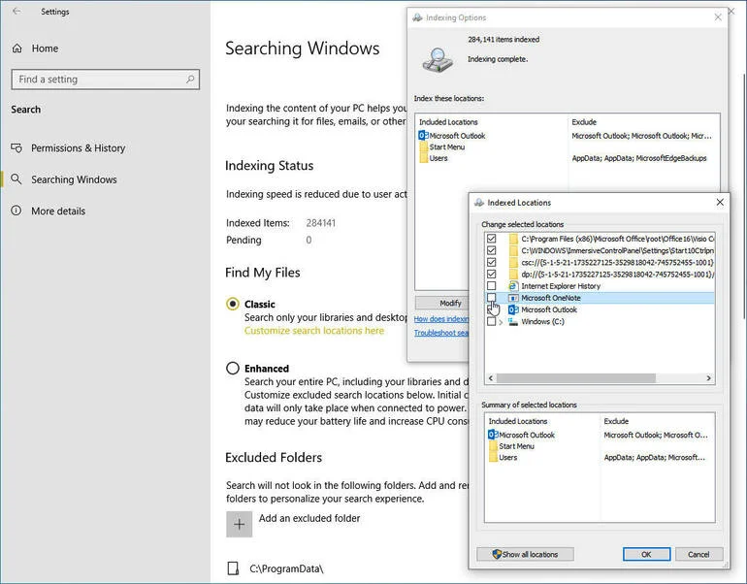Click the large indexing magnifier drive icon

click(x=438, y=60)
